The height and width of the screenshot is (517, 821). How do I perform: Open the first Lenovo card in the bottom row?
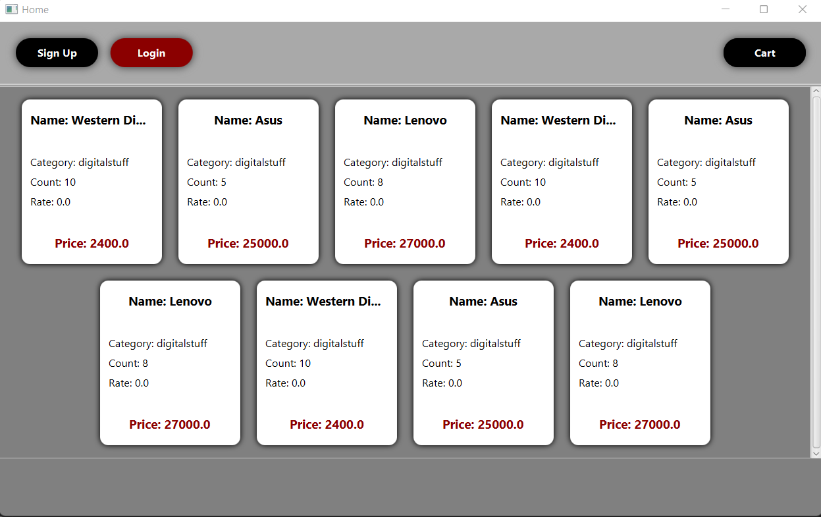pos(170,363)
